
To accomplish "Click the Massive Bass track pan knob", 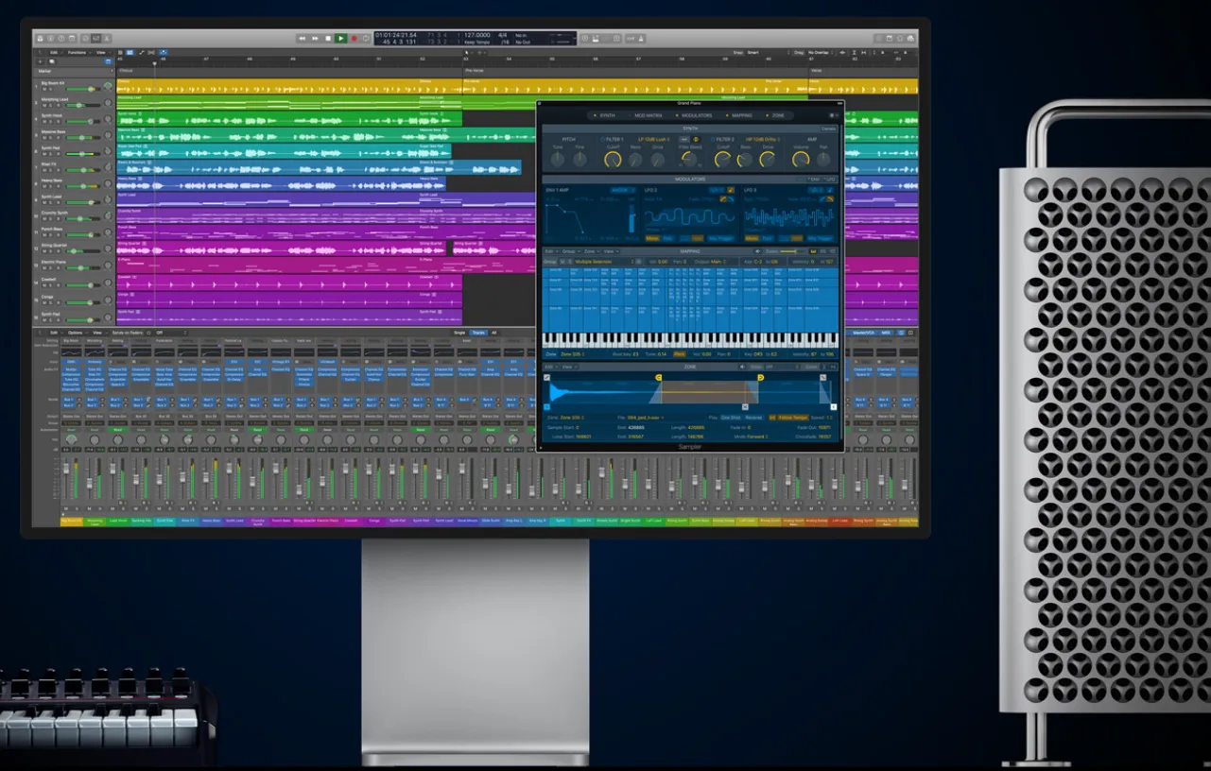I will [108, 135].
